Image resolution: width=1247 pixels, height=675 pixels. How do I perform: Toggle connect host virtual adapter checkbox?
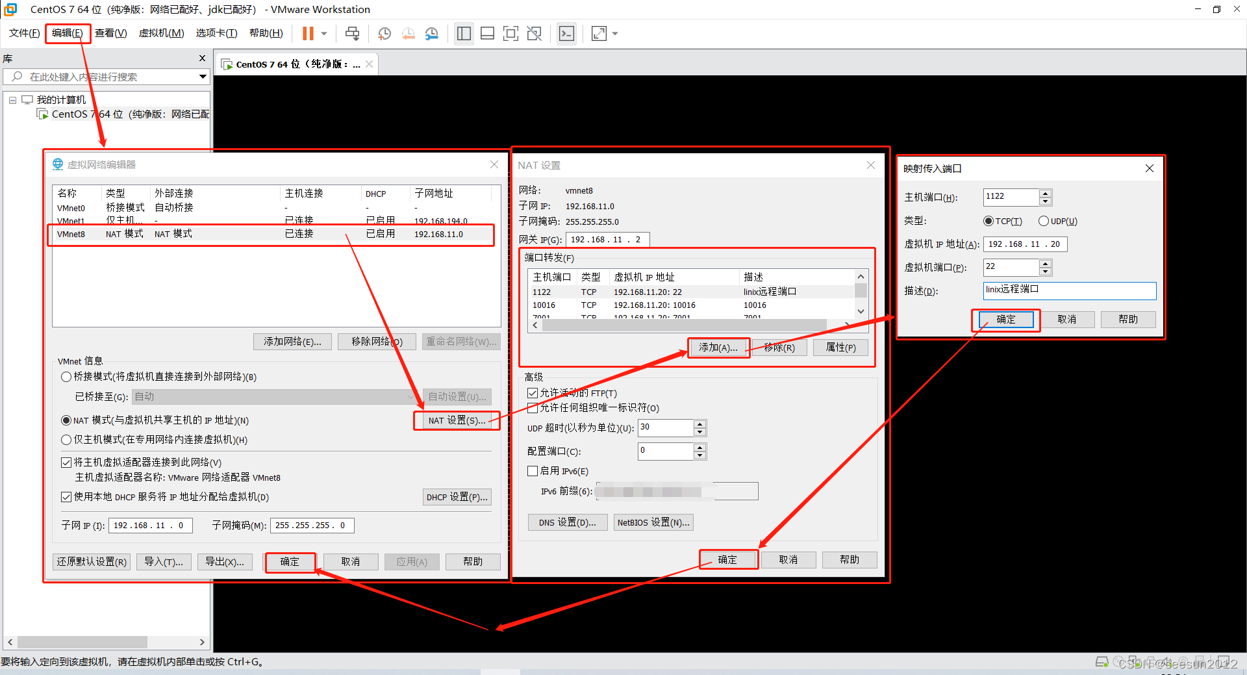click(66, 463)
